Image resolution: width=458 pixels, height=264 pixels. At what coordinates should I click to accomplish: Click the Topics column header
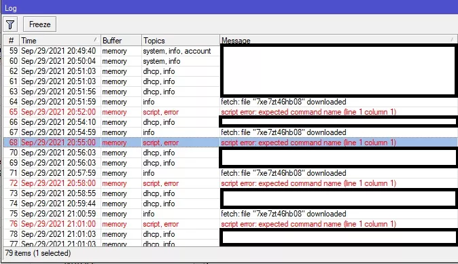pos(181,41)
